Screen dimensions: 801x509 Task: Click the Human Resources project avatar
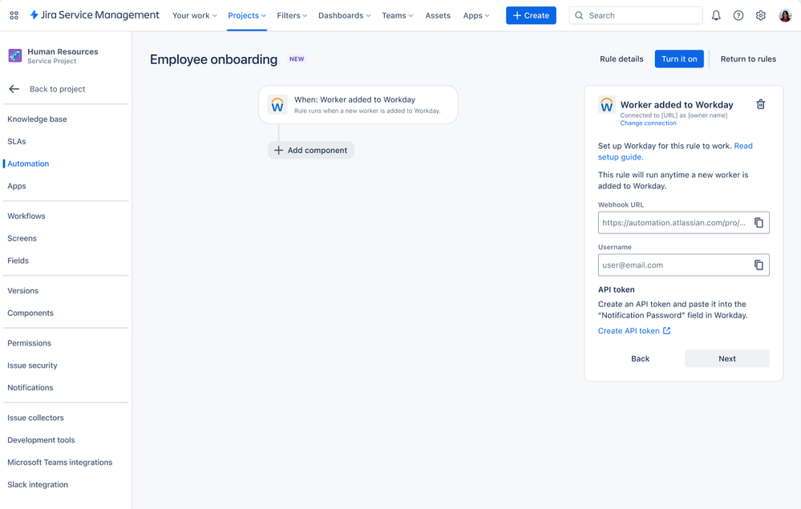pos(14,55)
